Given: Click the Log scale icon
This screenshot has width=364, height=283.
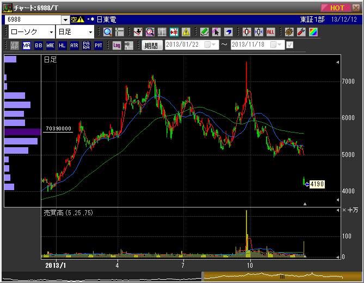Looking at the screenshot, I should (116, 46).
